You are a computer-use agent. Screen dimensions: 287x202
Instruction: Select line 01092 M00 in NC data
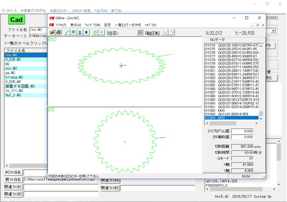231,110
